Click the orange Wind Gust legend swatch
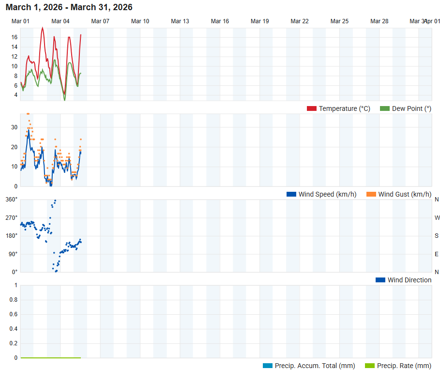The width and height of the screenshot is (440, 370). [x=371, y=194]
